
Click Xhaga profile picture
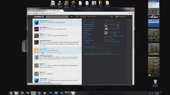(x=36, y=36)
